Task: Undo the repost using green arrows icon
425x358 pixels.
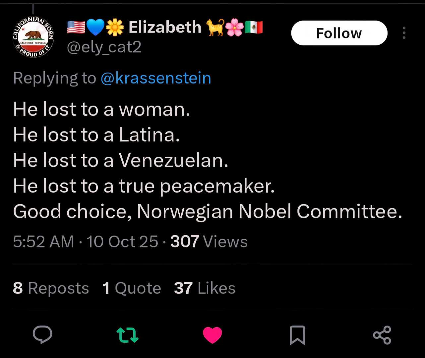Action: tap(128, 335)
